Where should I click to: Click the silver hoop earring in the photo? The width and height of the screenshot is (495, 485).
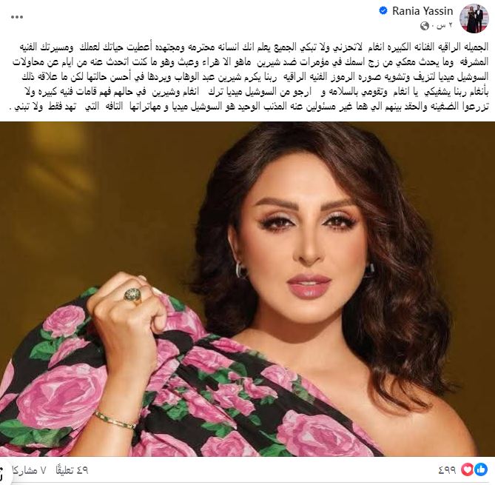pos(240,270)
